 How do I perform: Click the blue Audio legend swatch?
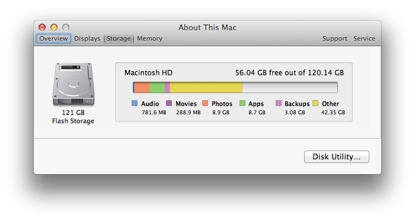[x=135, y=103]
